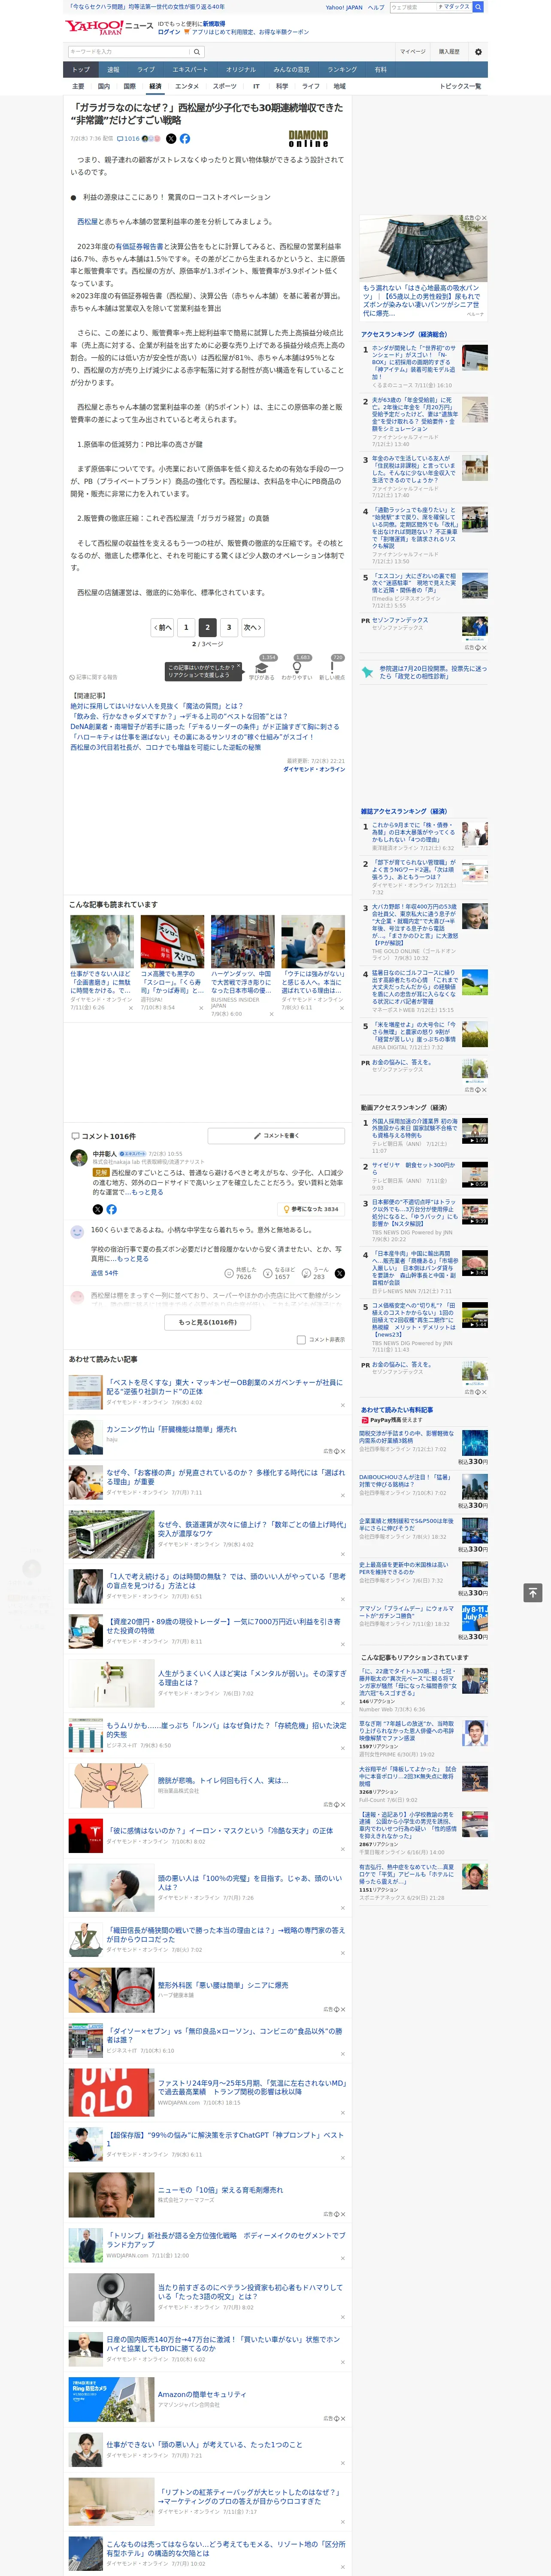Image resolution: width=551 pixels, height=2576 pixels.
Task: Close the underwear advertisement via X icon
Action: pyautogui.click(x=484, y=218)
